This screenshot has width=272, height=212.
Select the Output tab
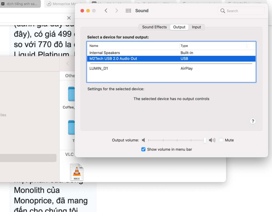coord(179,27)
